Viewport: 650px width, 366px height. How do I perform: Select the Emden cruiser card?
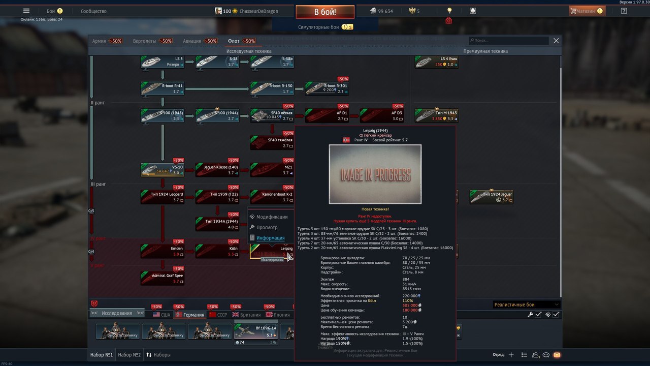pos(162,251)
